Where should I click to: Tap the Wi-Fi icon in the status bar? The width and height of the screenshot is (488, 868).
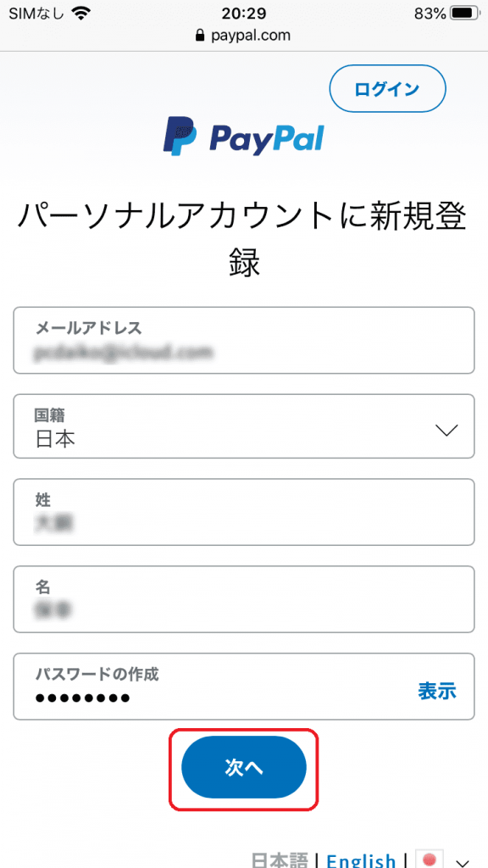tap(81, 13)
